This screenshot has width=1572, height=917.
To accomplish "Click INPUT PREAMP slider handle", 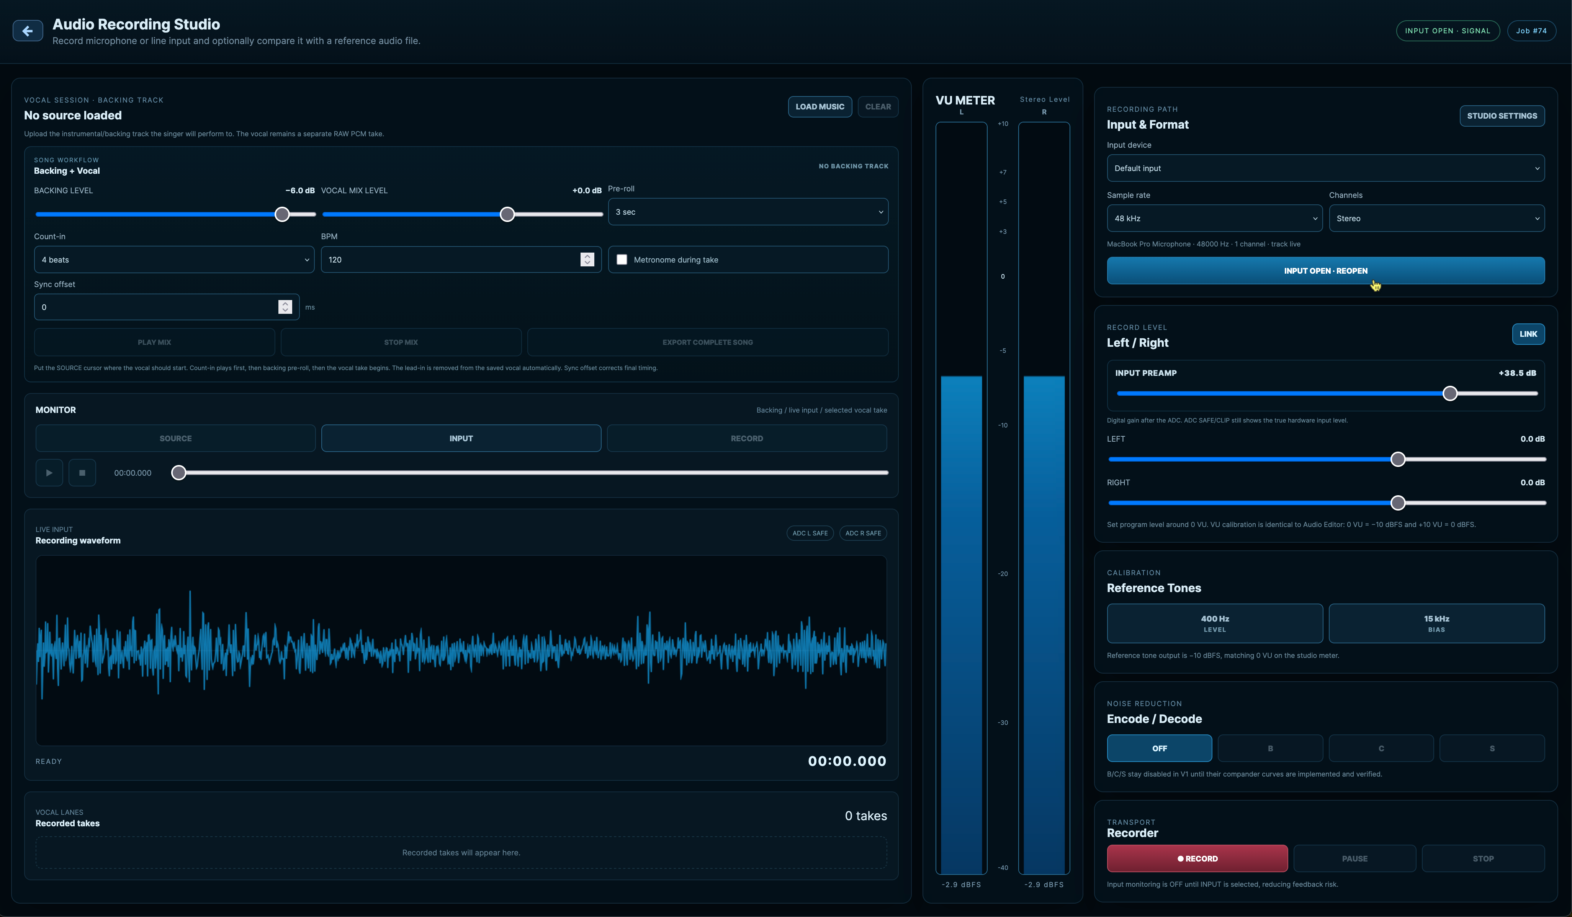I will [x=1450, y=393].
